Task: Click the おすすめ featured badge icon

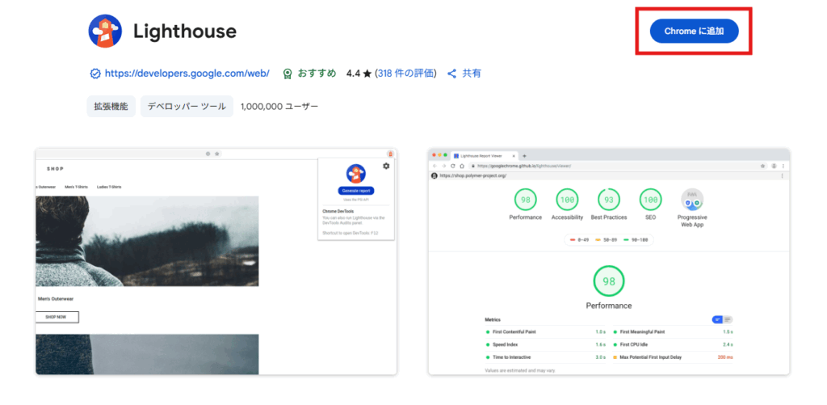Action: (288, 74)
